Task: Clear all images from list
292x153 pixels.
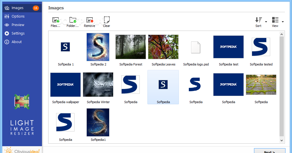Action: click(x=107, y=22)
